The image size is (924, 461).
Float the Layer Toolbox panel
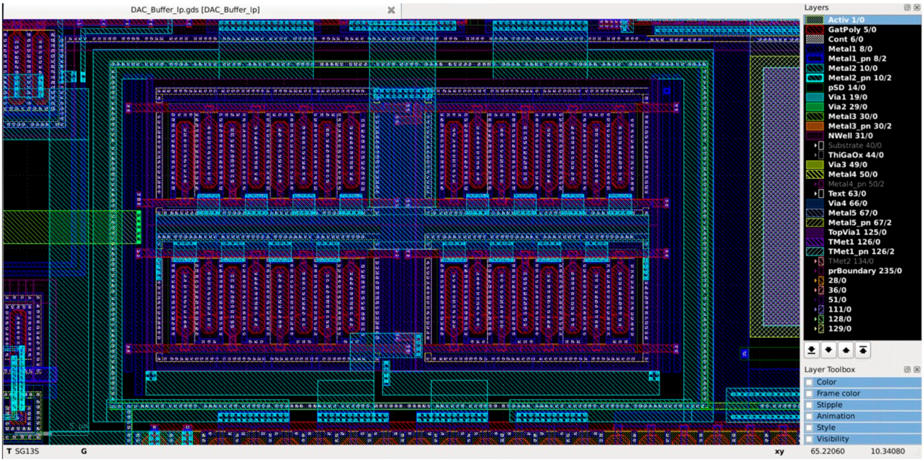pyautogui.click(x=907, y=370)
